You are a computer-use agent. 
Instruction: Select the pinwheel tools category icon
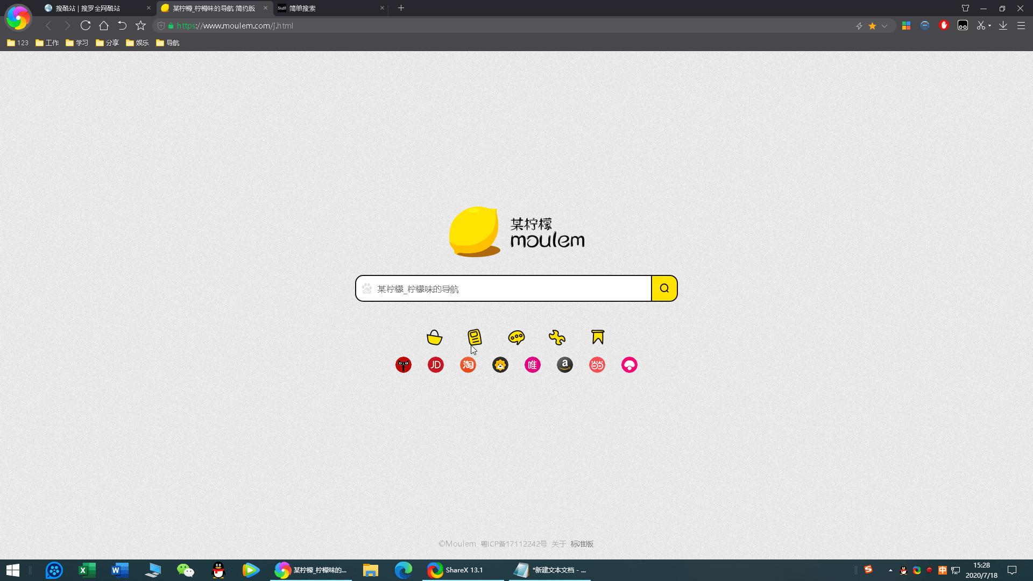tap(557, 337)
